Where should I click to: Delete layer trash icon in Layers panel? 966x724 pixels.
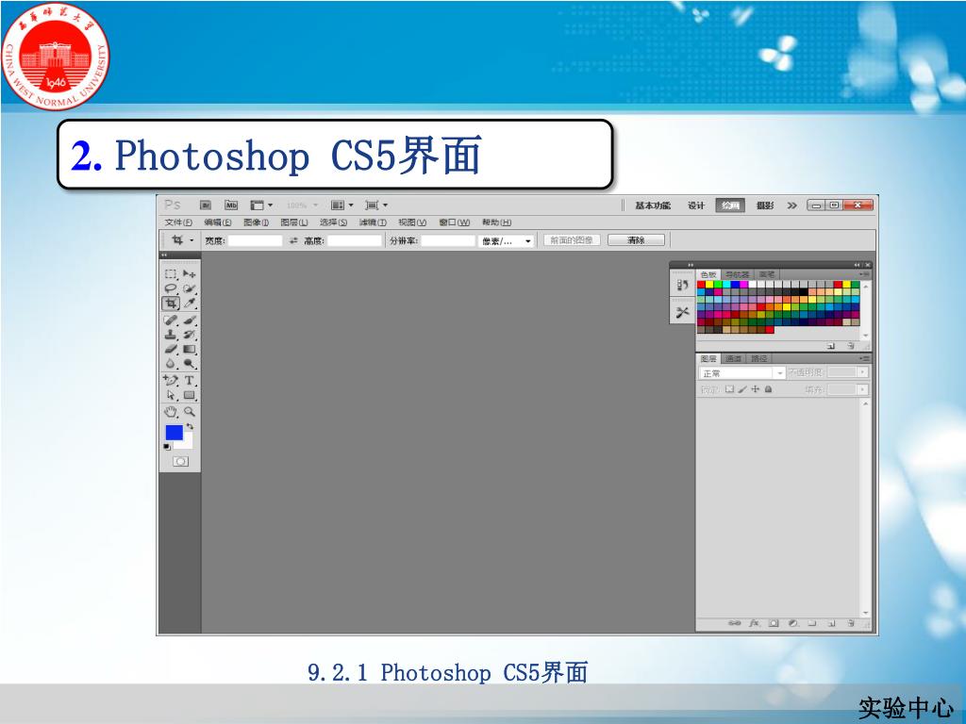[x=851, y=623]
